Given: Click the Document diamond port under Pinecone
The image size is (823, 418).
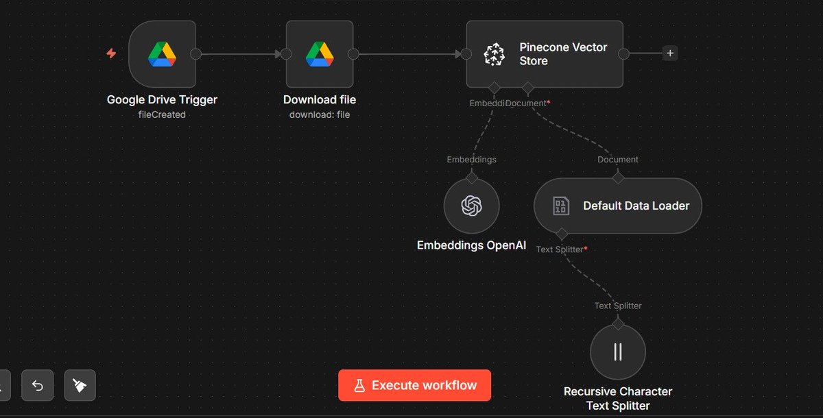Looking at the screenshot, I should 527,88.
